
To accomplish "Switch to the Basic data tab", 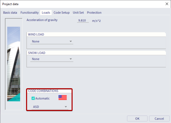I will click(x=10, y=13).
